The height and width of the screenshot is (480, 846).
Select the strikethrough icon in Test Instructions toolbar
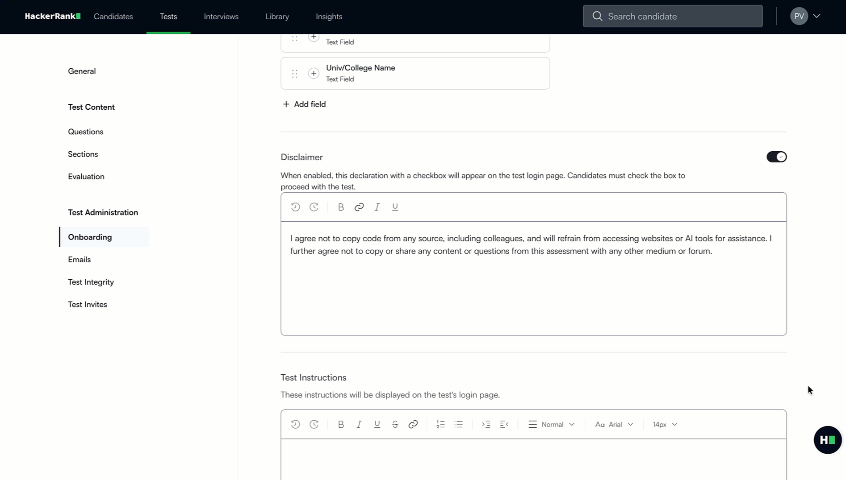(x=395, y=424)
